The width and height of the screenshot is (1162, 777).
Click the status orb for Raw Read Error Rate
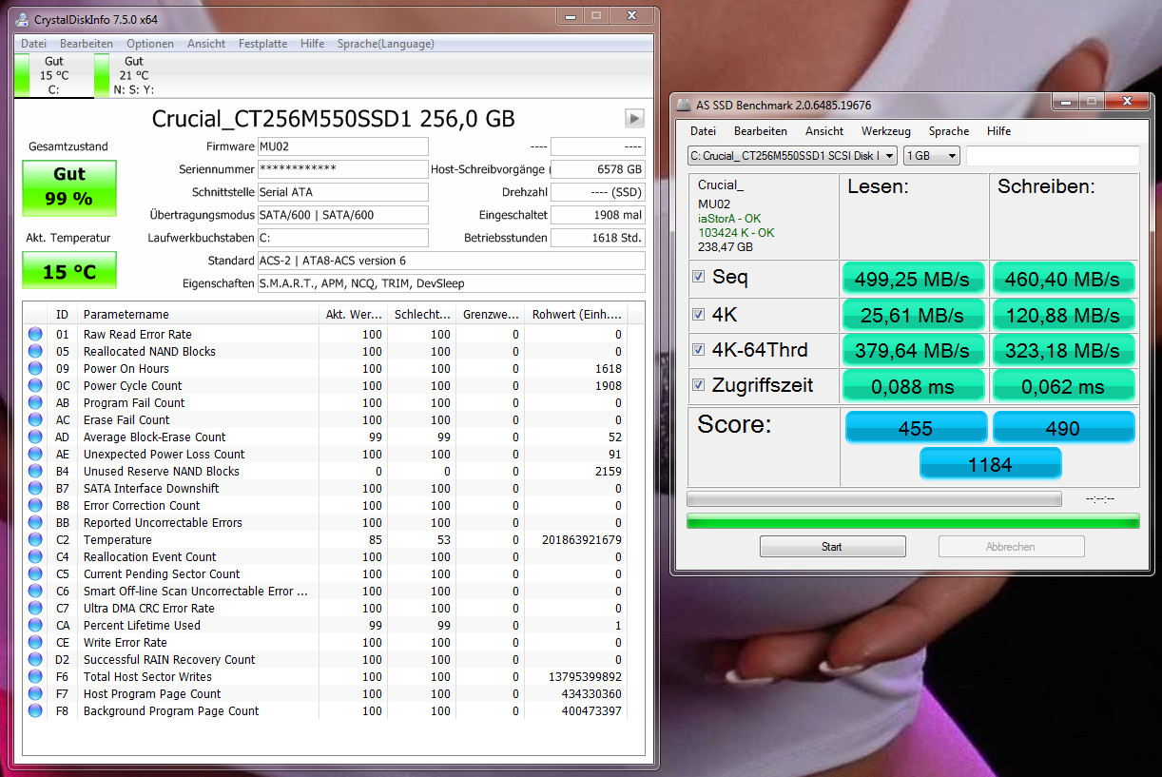[x=35, y=334]
